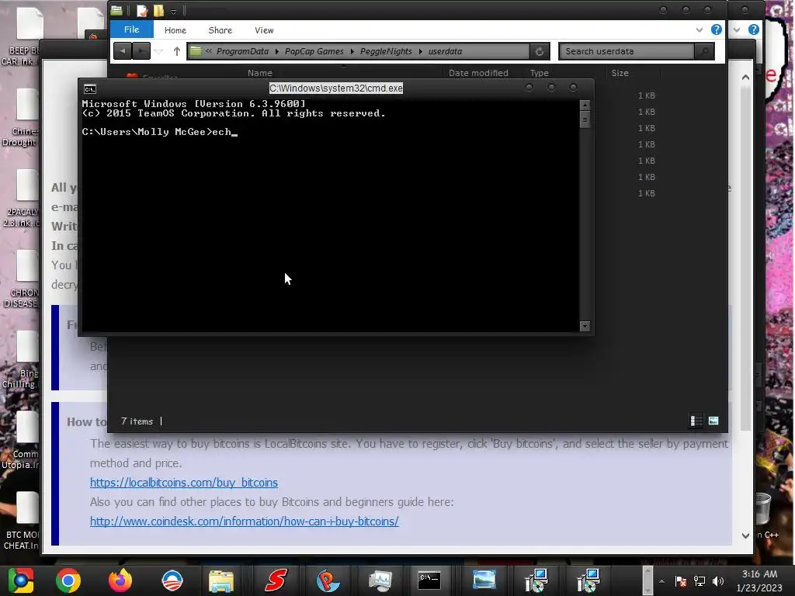795x596 pixels.
Task: Click the Explorer window folder icon
Action: (116, 10)
